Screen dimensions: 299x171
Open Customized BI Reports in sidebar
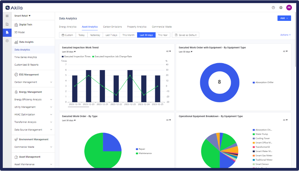click(26, 65)
